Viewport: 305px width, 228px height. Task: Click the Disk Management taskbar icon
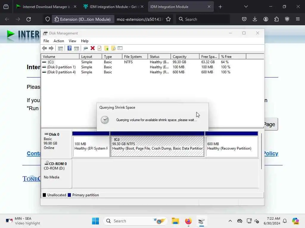201,221
